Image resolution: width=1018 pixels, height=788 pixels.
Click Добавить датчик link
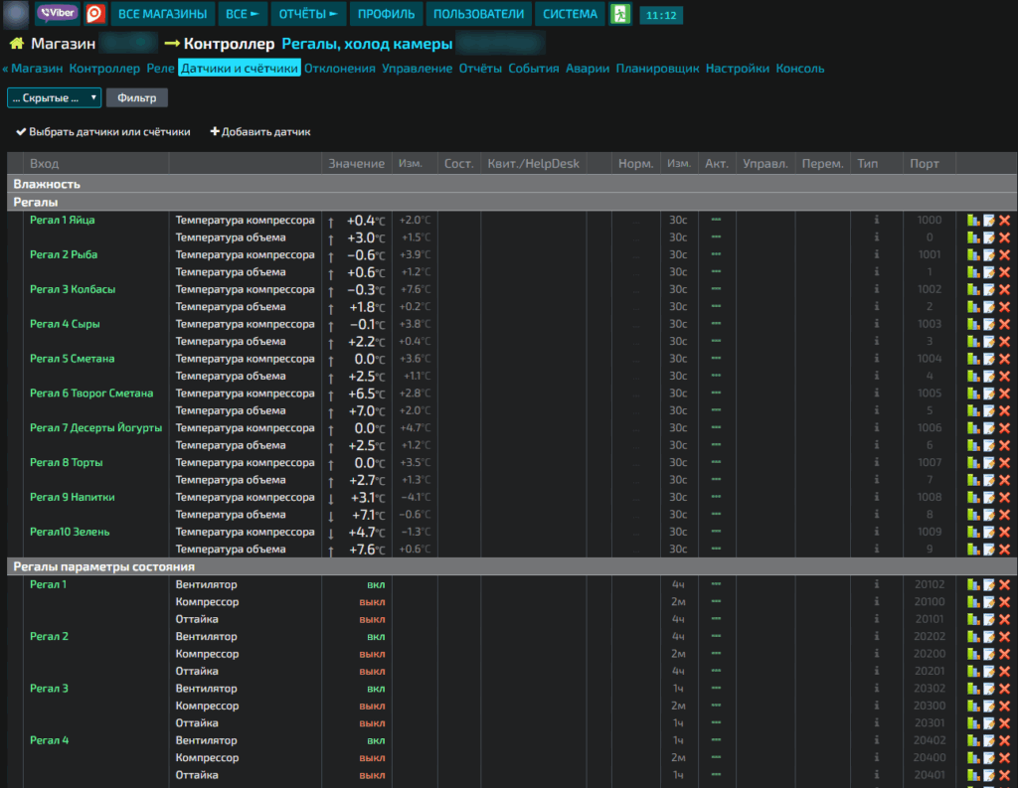point(260,132)
